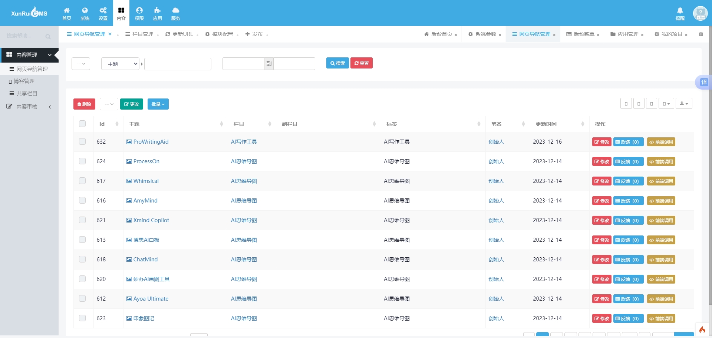Open the 应用 puzzle icon in top bar
712x338 pixels.
pos(158,13)
